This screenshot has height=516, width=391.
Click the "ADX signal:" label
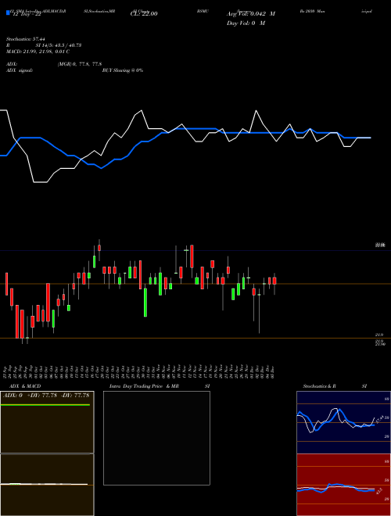[20, 70]
